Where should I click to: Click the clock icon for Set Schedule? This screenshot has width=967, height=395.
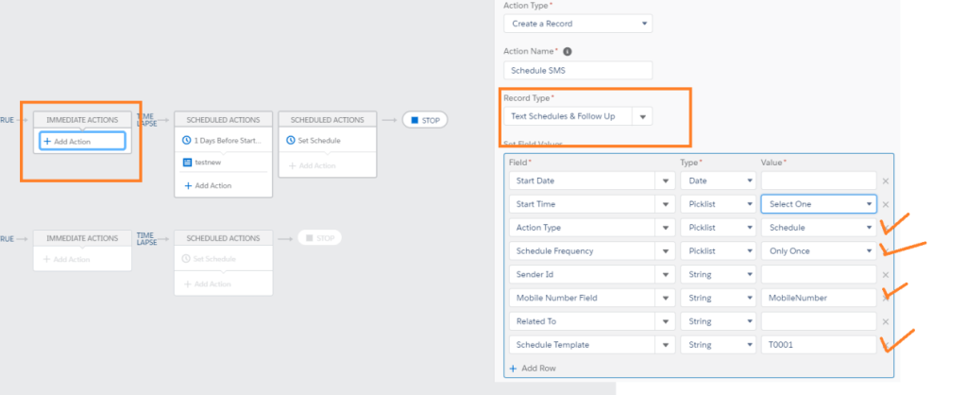coord(291,141)
